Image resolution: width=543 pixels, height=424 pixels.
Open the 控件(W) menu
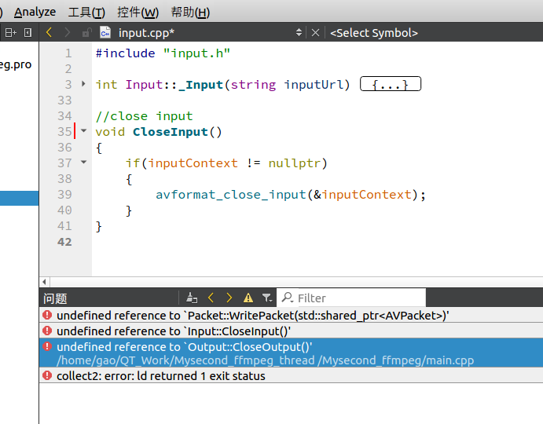(x=138, y=12)
